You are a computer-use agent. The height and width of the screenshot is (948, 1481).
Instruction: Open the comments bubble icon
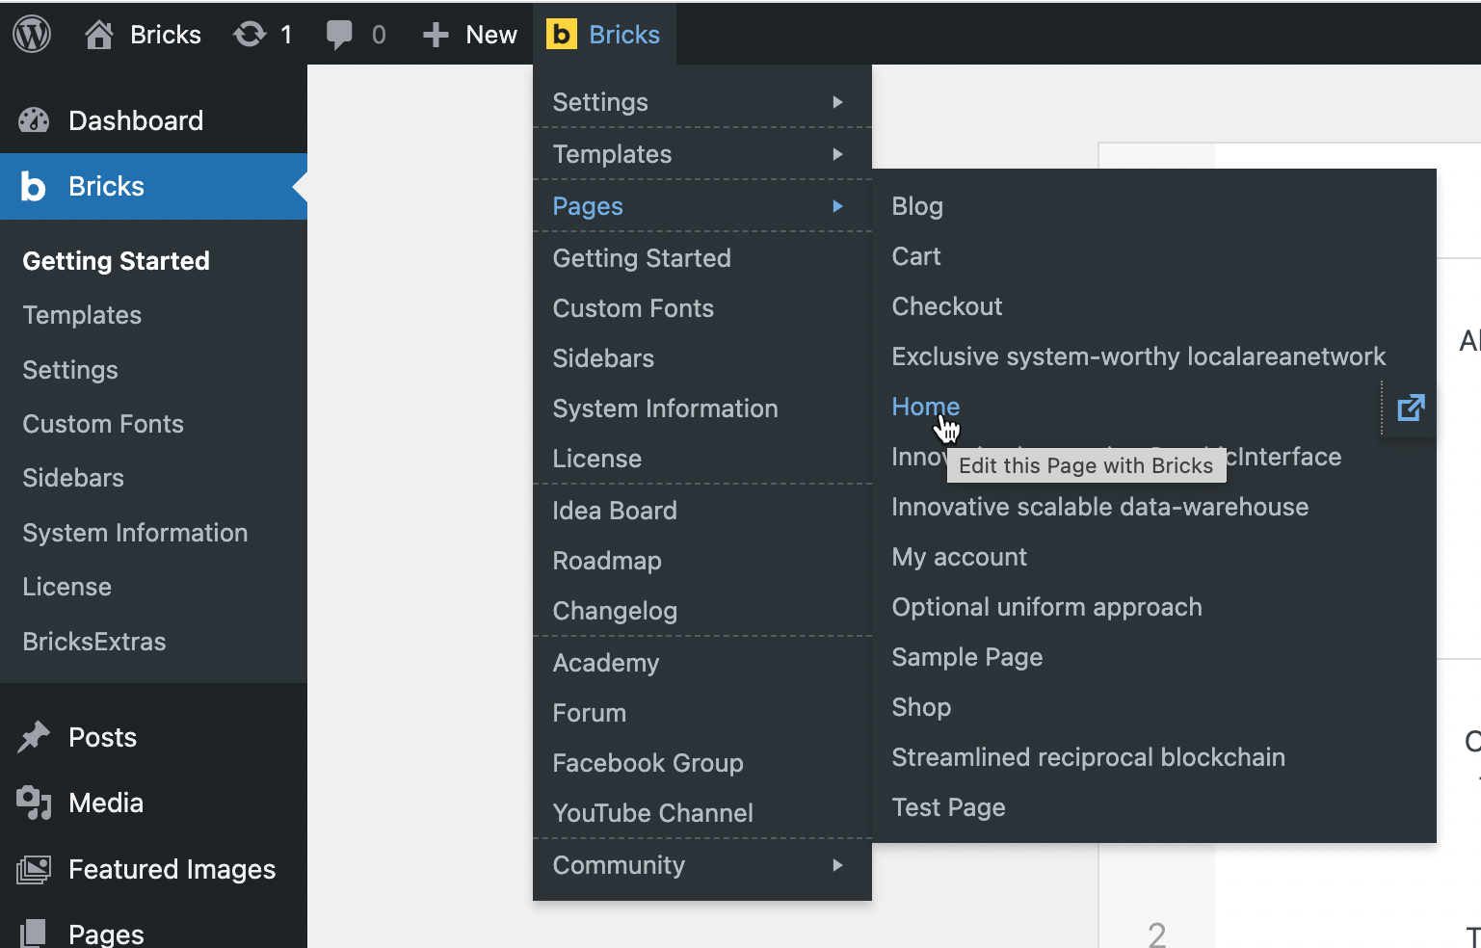(x=338, y=35)
